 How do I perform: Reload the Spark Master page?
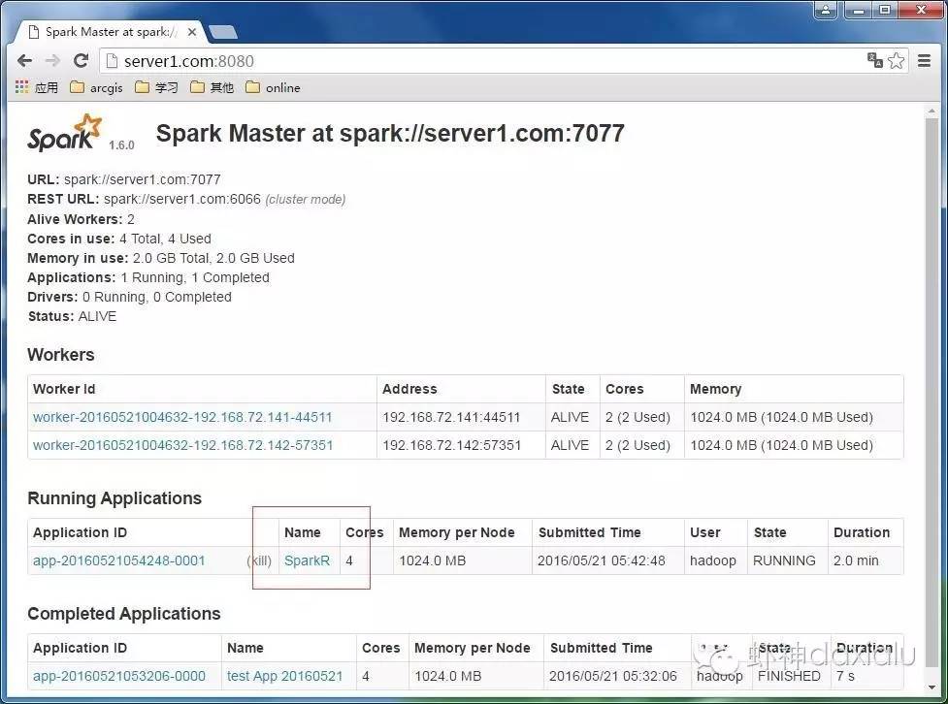tap(81, 61)
